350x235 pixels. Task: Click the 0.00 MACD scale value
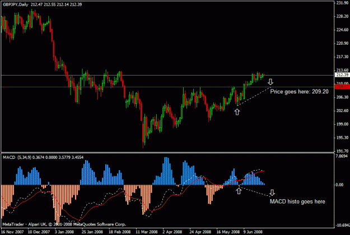click(x=339, y=185)
